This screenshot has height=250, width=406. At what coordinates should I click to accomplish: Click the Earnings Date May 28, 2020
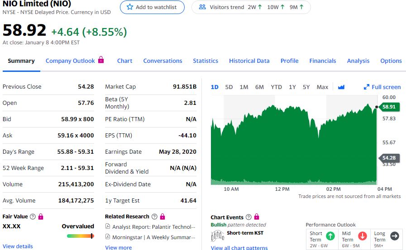[177, 151]
